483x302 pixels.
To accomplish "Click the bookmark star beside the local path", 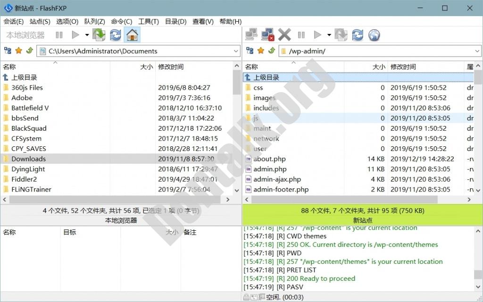I will [19, 51].
